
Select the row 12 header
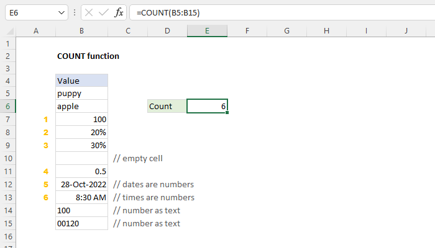coord(7,184)
